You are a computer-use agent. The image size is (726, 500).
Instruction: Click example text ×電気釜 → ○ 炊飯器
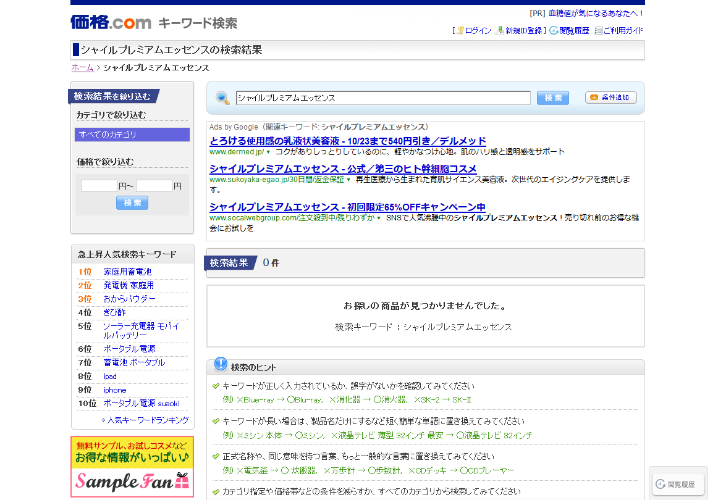click(276, 470)
